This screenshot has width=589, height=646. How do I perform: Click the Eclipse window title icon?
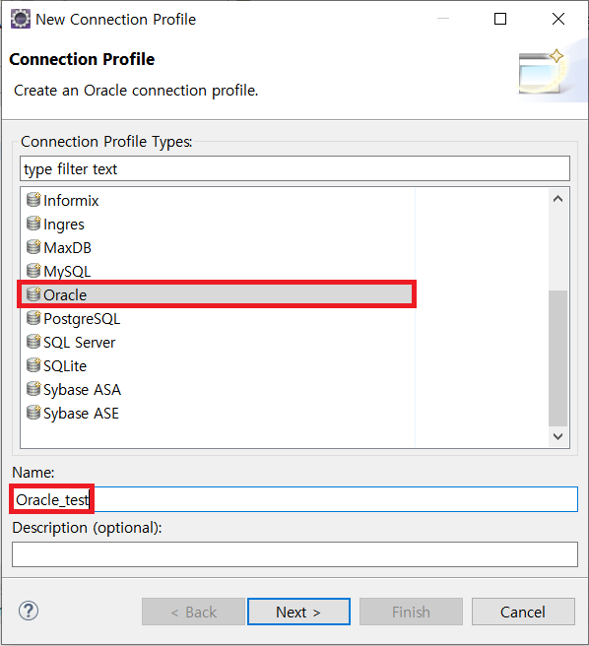coord(21,19)
